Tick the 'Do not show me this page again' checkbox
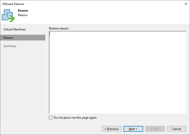The image size is (190, 135). click(51, 118)
